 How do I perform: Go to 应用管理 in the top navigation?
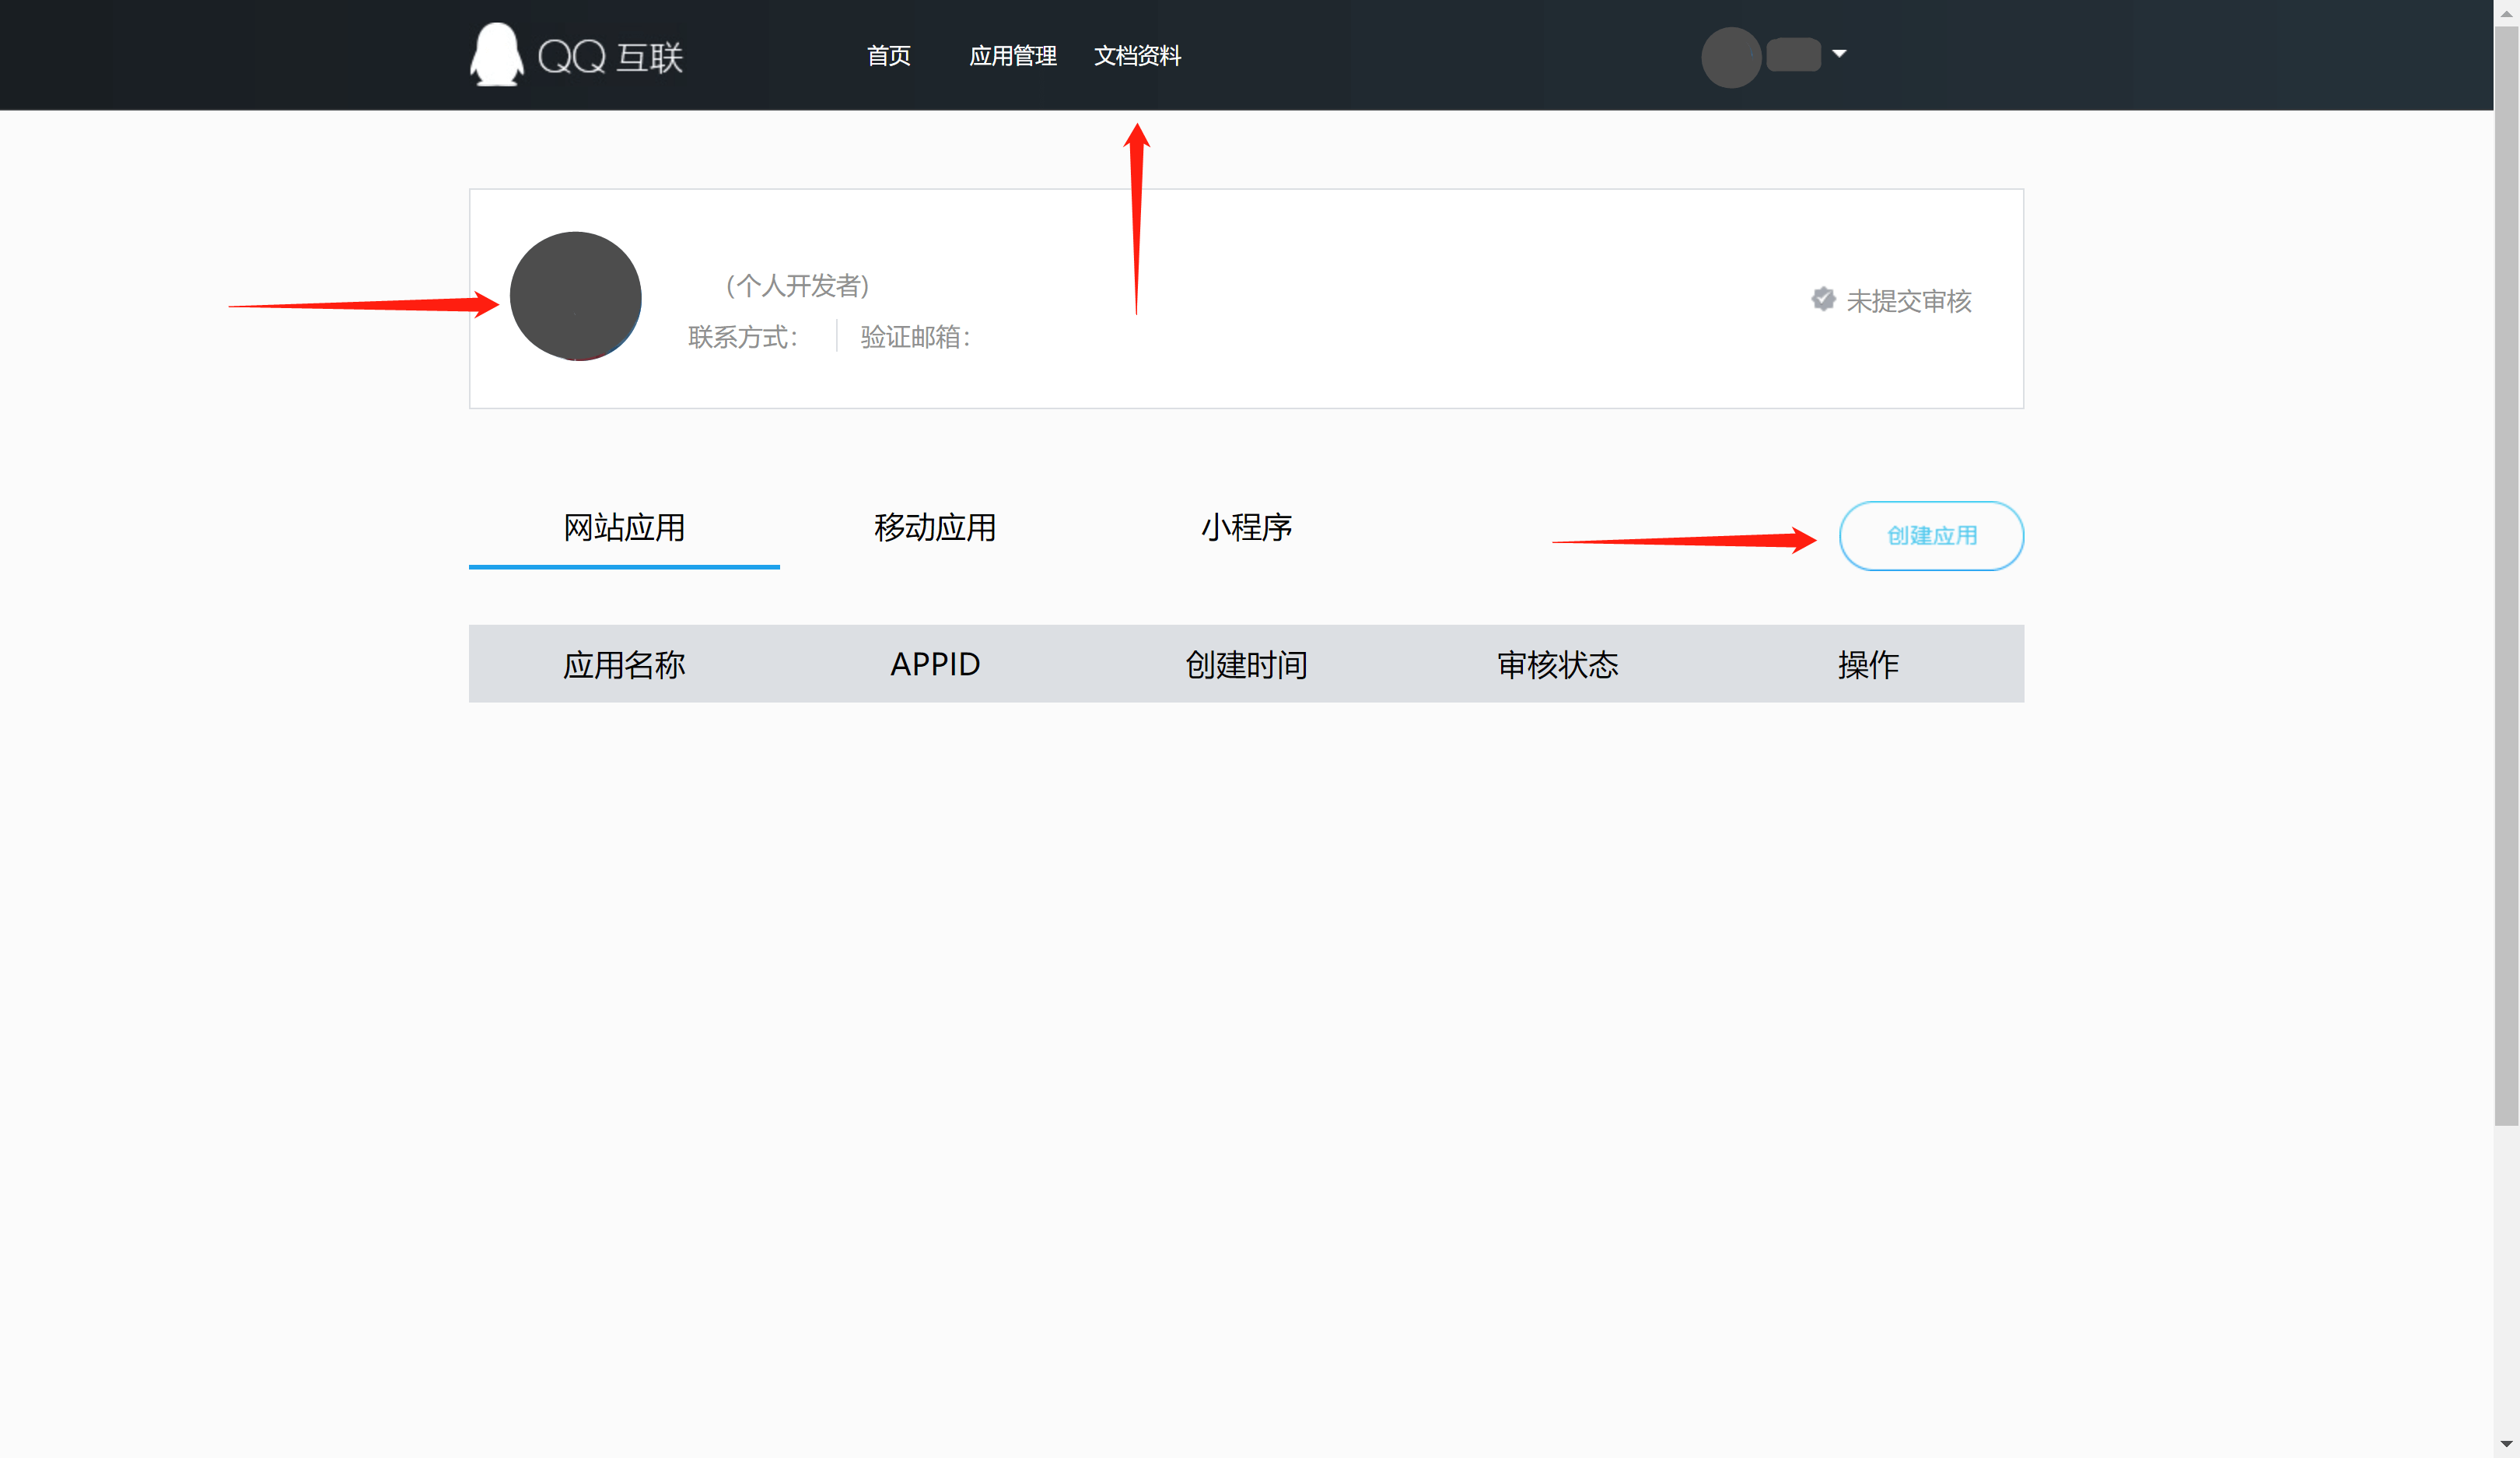pos(1012,56)
